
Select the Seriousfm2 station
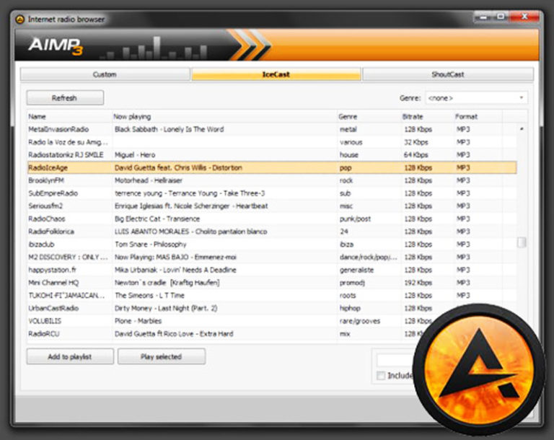(x=272, y=206)
